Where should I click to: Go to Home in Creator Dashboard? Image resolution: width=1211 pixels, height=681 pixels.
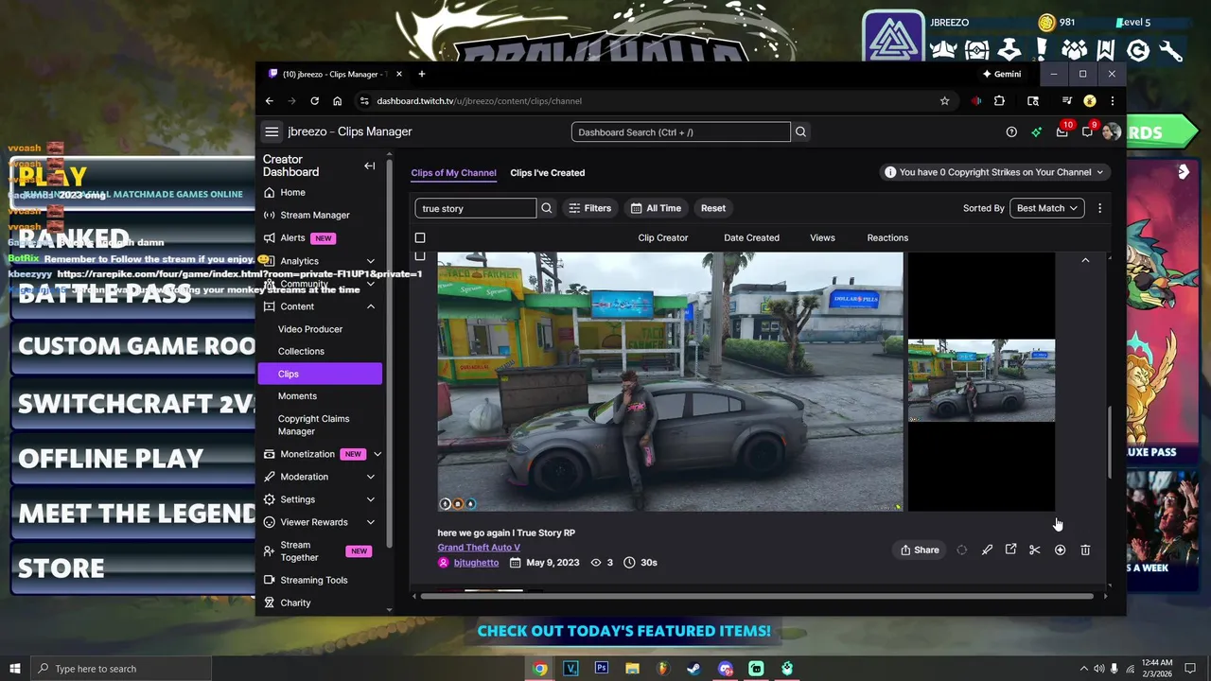(x=292, y=192)
